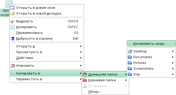176x95 pixels.
Task: Click the F2 shortcut label
Action: click(x=76, y=33)
